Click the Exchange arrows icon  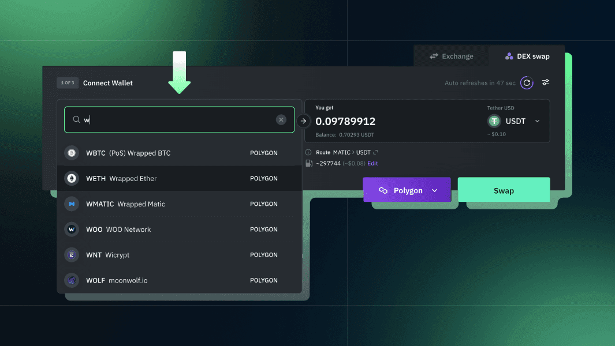(434, 57)
